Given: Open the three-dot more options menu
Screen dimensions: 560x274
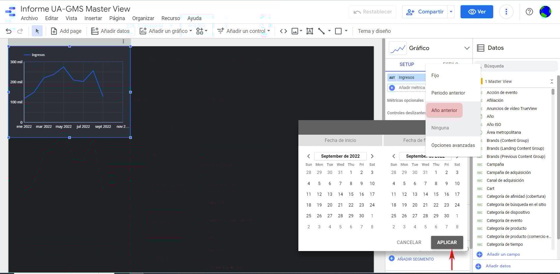Looking at the screenshot, I should (506, 12).
